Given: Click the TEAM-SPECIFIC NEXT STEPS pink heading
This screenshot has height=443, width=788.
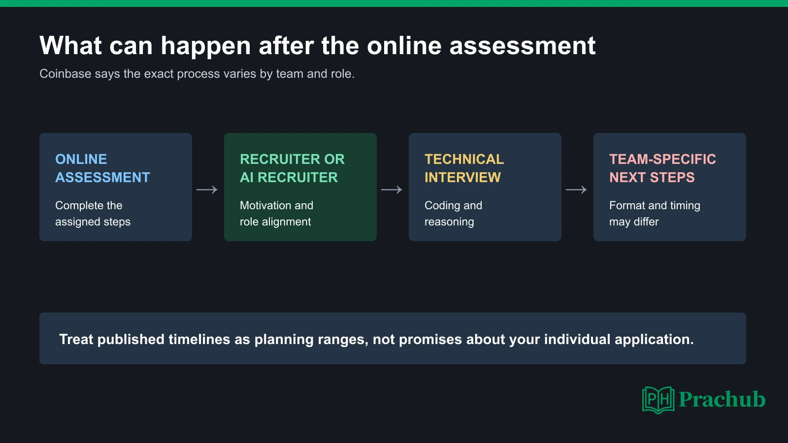Looking at the screenshot, I should (662, 168).
